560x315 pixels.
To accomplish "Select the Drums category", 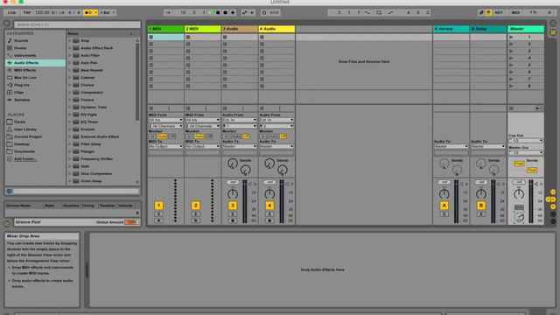I will click(x=20, y=48).
